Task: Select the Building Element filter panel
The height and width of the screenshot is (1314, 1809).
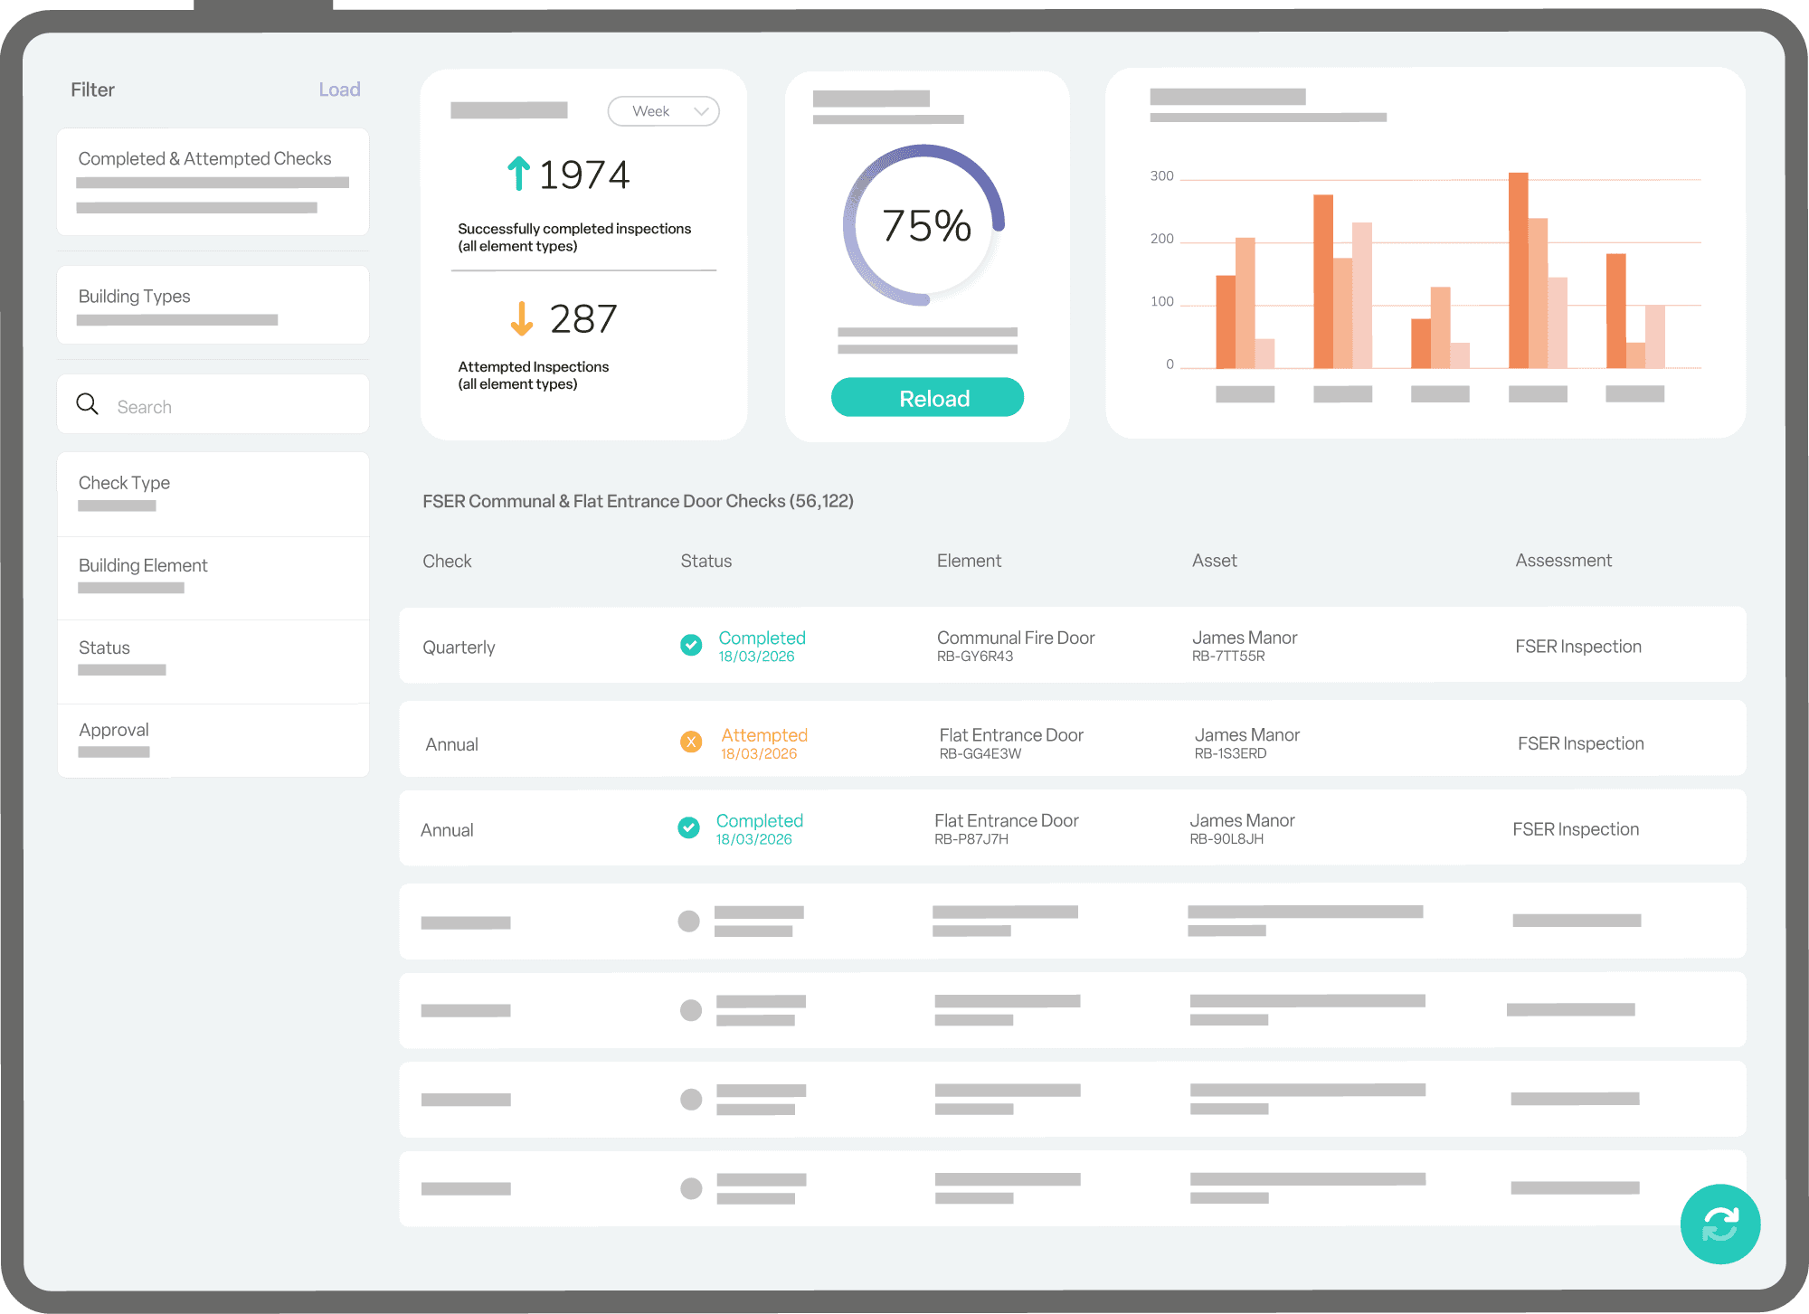Action: coord(142,565)
